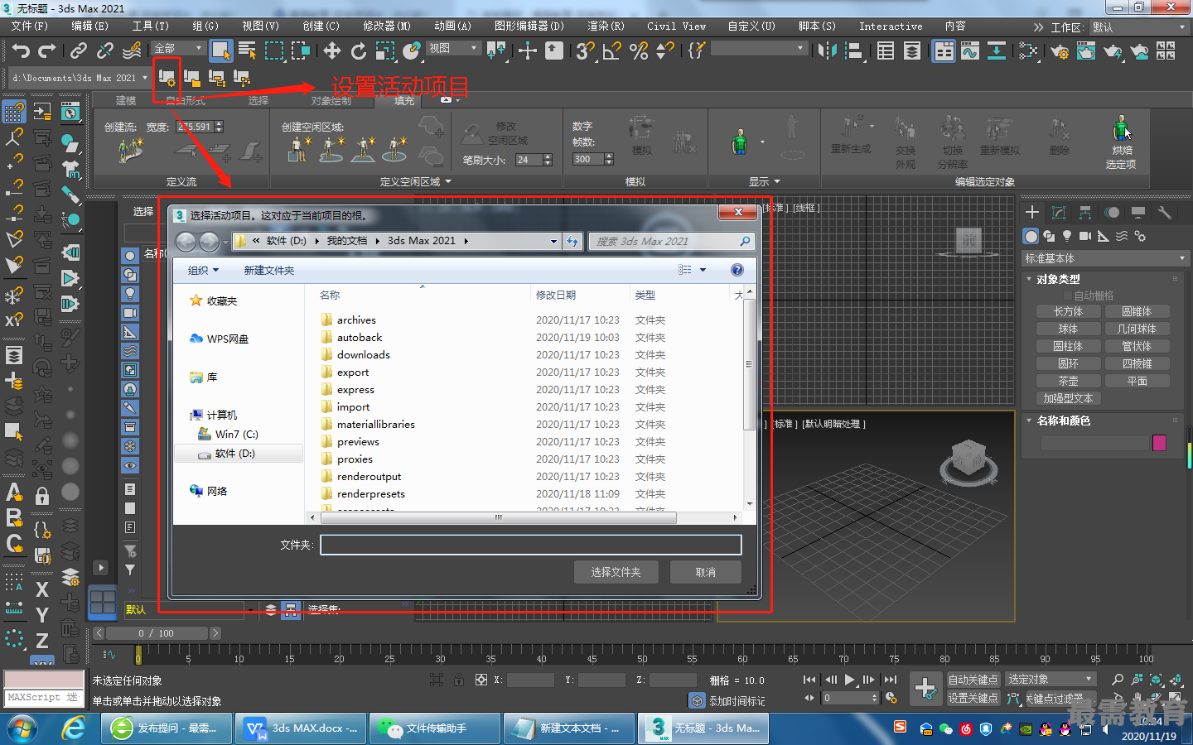Open the 文件(F) menu
The height and width of the screenshot is (745, 1193).
tap(30, 26)
